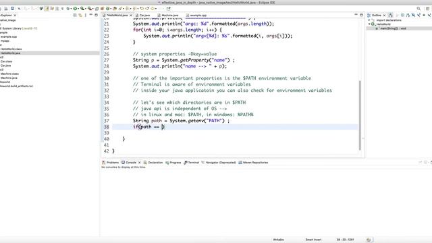Select example.cpp in Package Explorer
The image size is (432, 243).
pyautogui.click(x=9, y=36)
